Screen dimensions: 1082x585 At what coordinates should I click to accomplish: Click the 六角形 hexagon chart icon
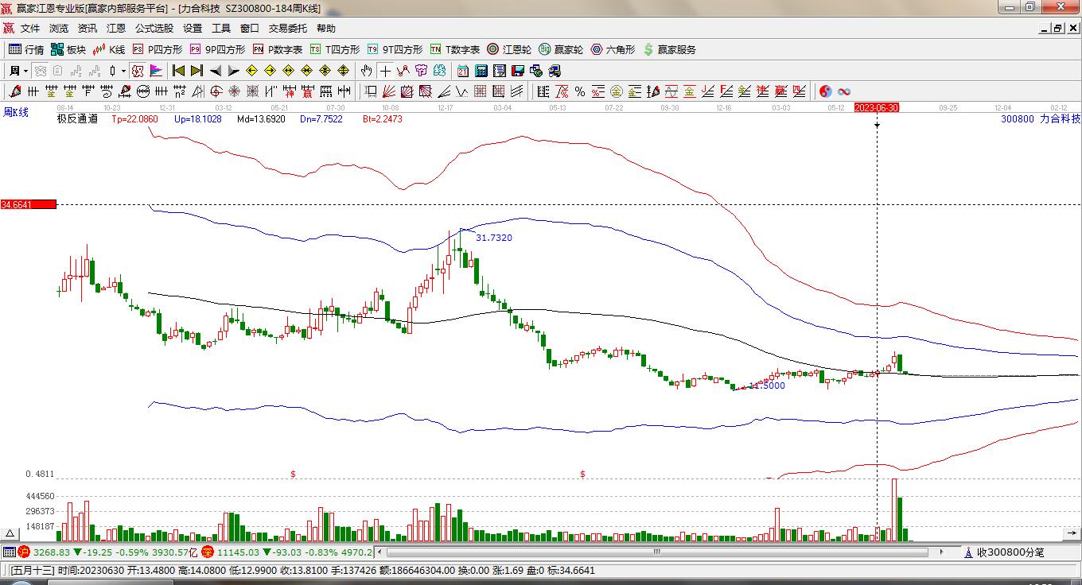click(x=613, y=49)
